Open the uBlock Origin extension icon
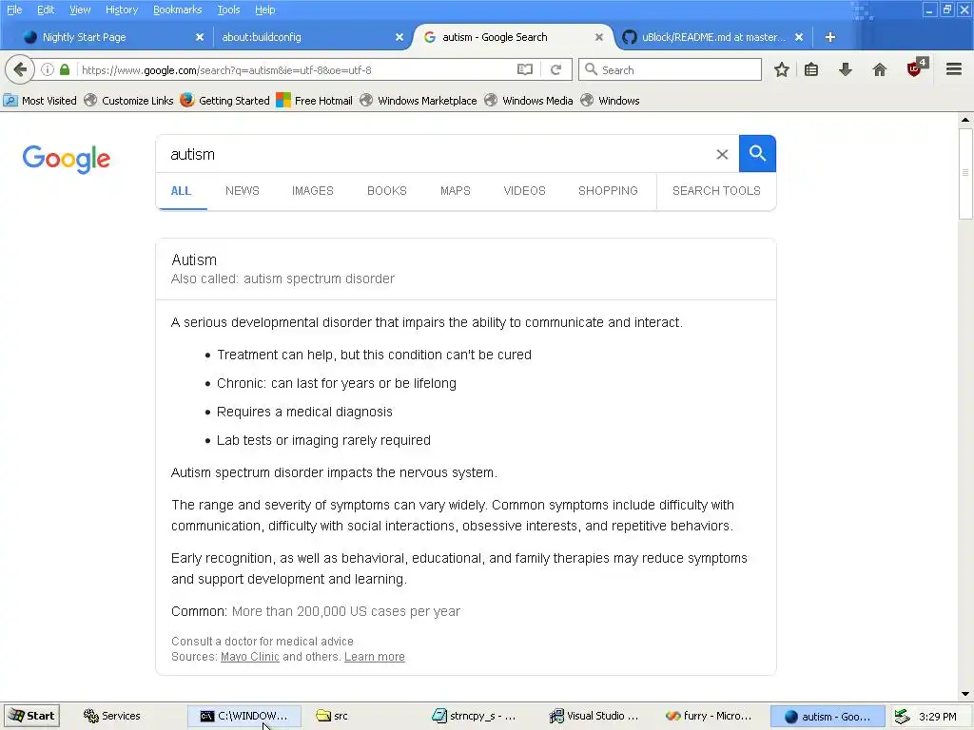Viewport: 974px width, 730px height. 917,67
